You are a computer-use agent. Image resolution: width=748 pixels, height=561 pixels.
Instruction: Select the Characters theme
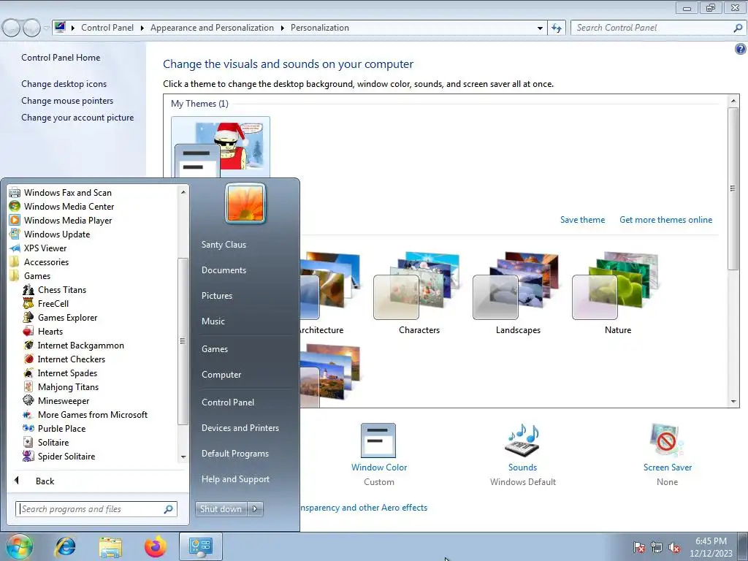(x=419, y=292)
